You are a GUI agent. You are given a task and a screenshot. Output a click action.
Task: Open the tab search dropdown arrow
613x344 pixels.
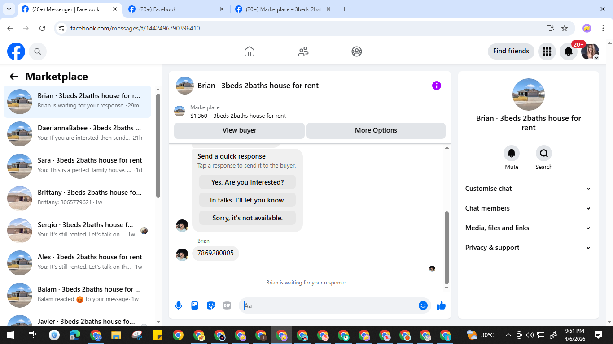coord(9,9)
